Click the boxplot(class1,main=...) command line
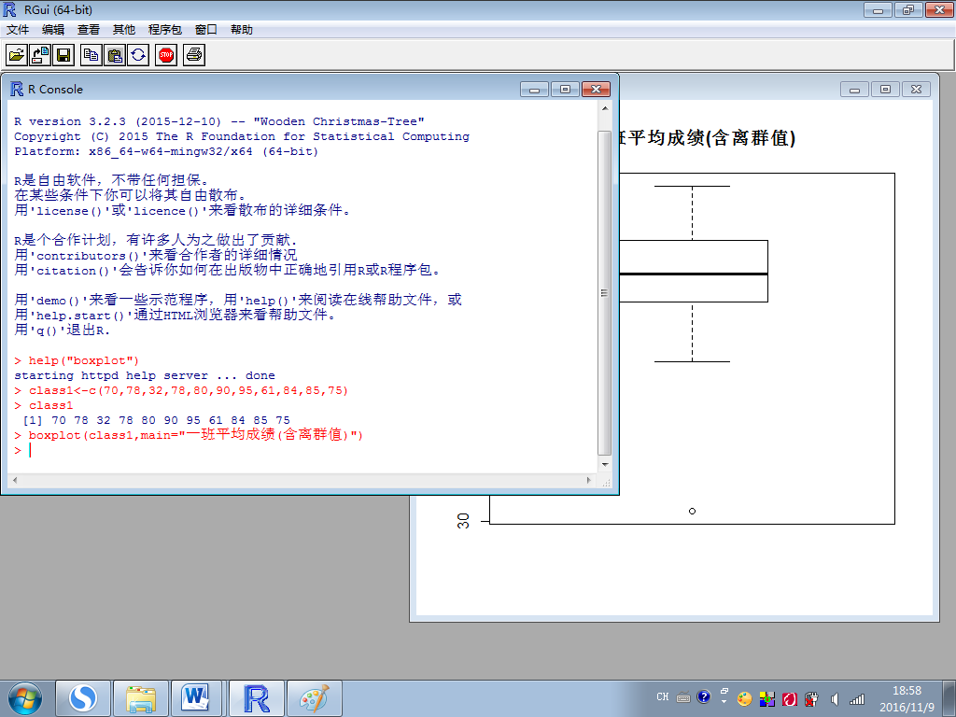The image size is (956, 717). pos(189,435)
